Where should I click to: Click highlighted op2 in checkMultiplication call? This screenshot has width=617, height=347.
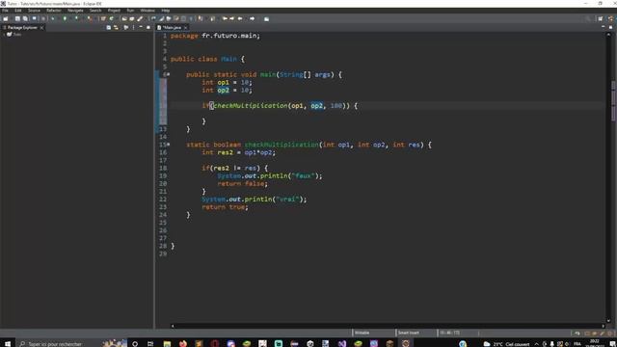pyautogui.click(x=317, y=105)
